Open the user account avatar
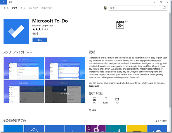The width and height of the screenshot is (172, 133). [x=105, y=8]
